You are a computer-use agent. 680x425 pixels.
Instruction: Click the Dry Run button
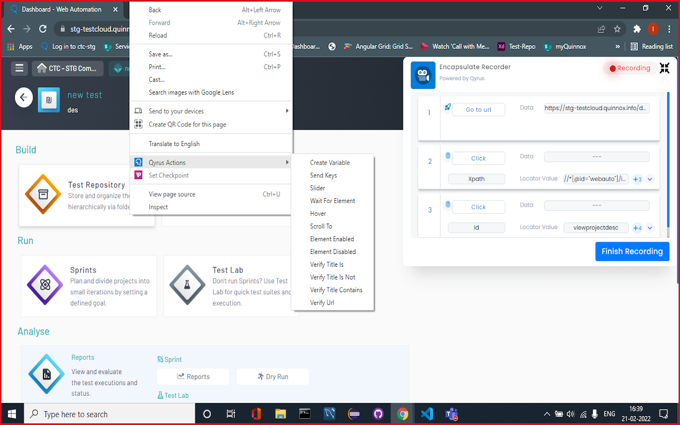click(x=273, y=376)
